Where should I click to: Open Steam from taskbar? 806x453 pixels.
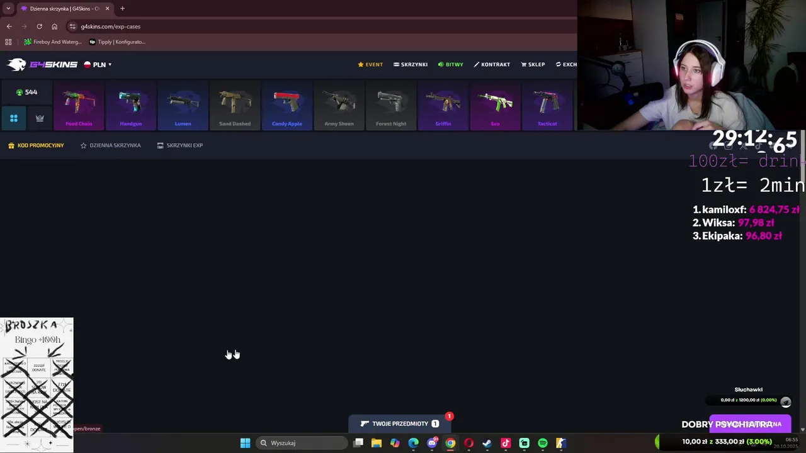tap(487, 443)
